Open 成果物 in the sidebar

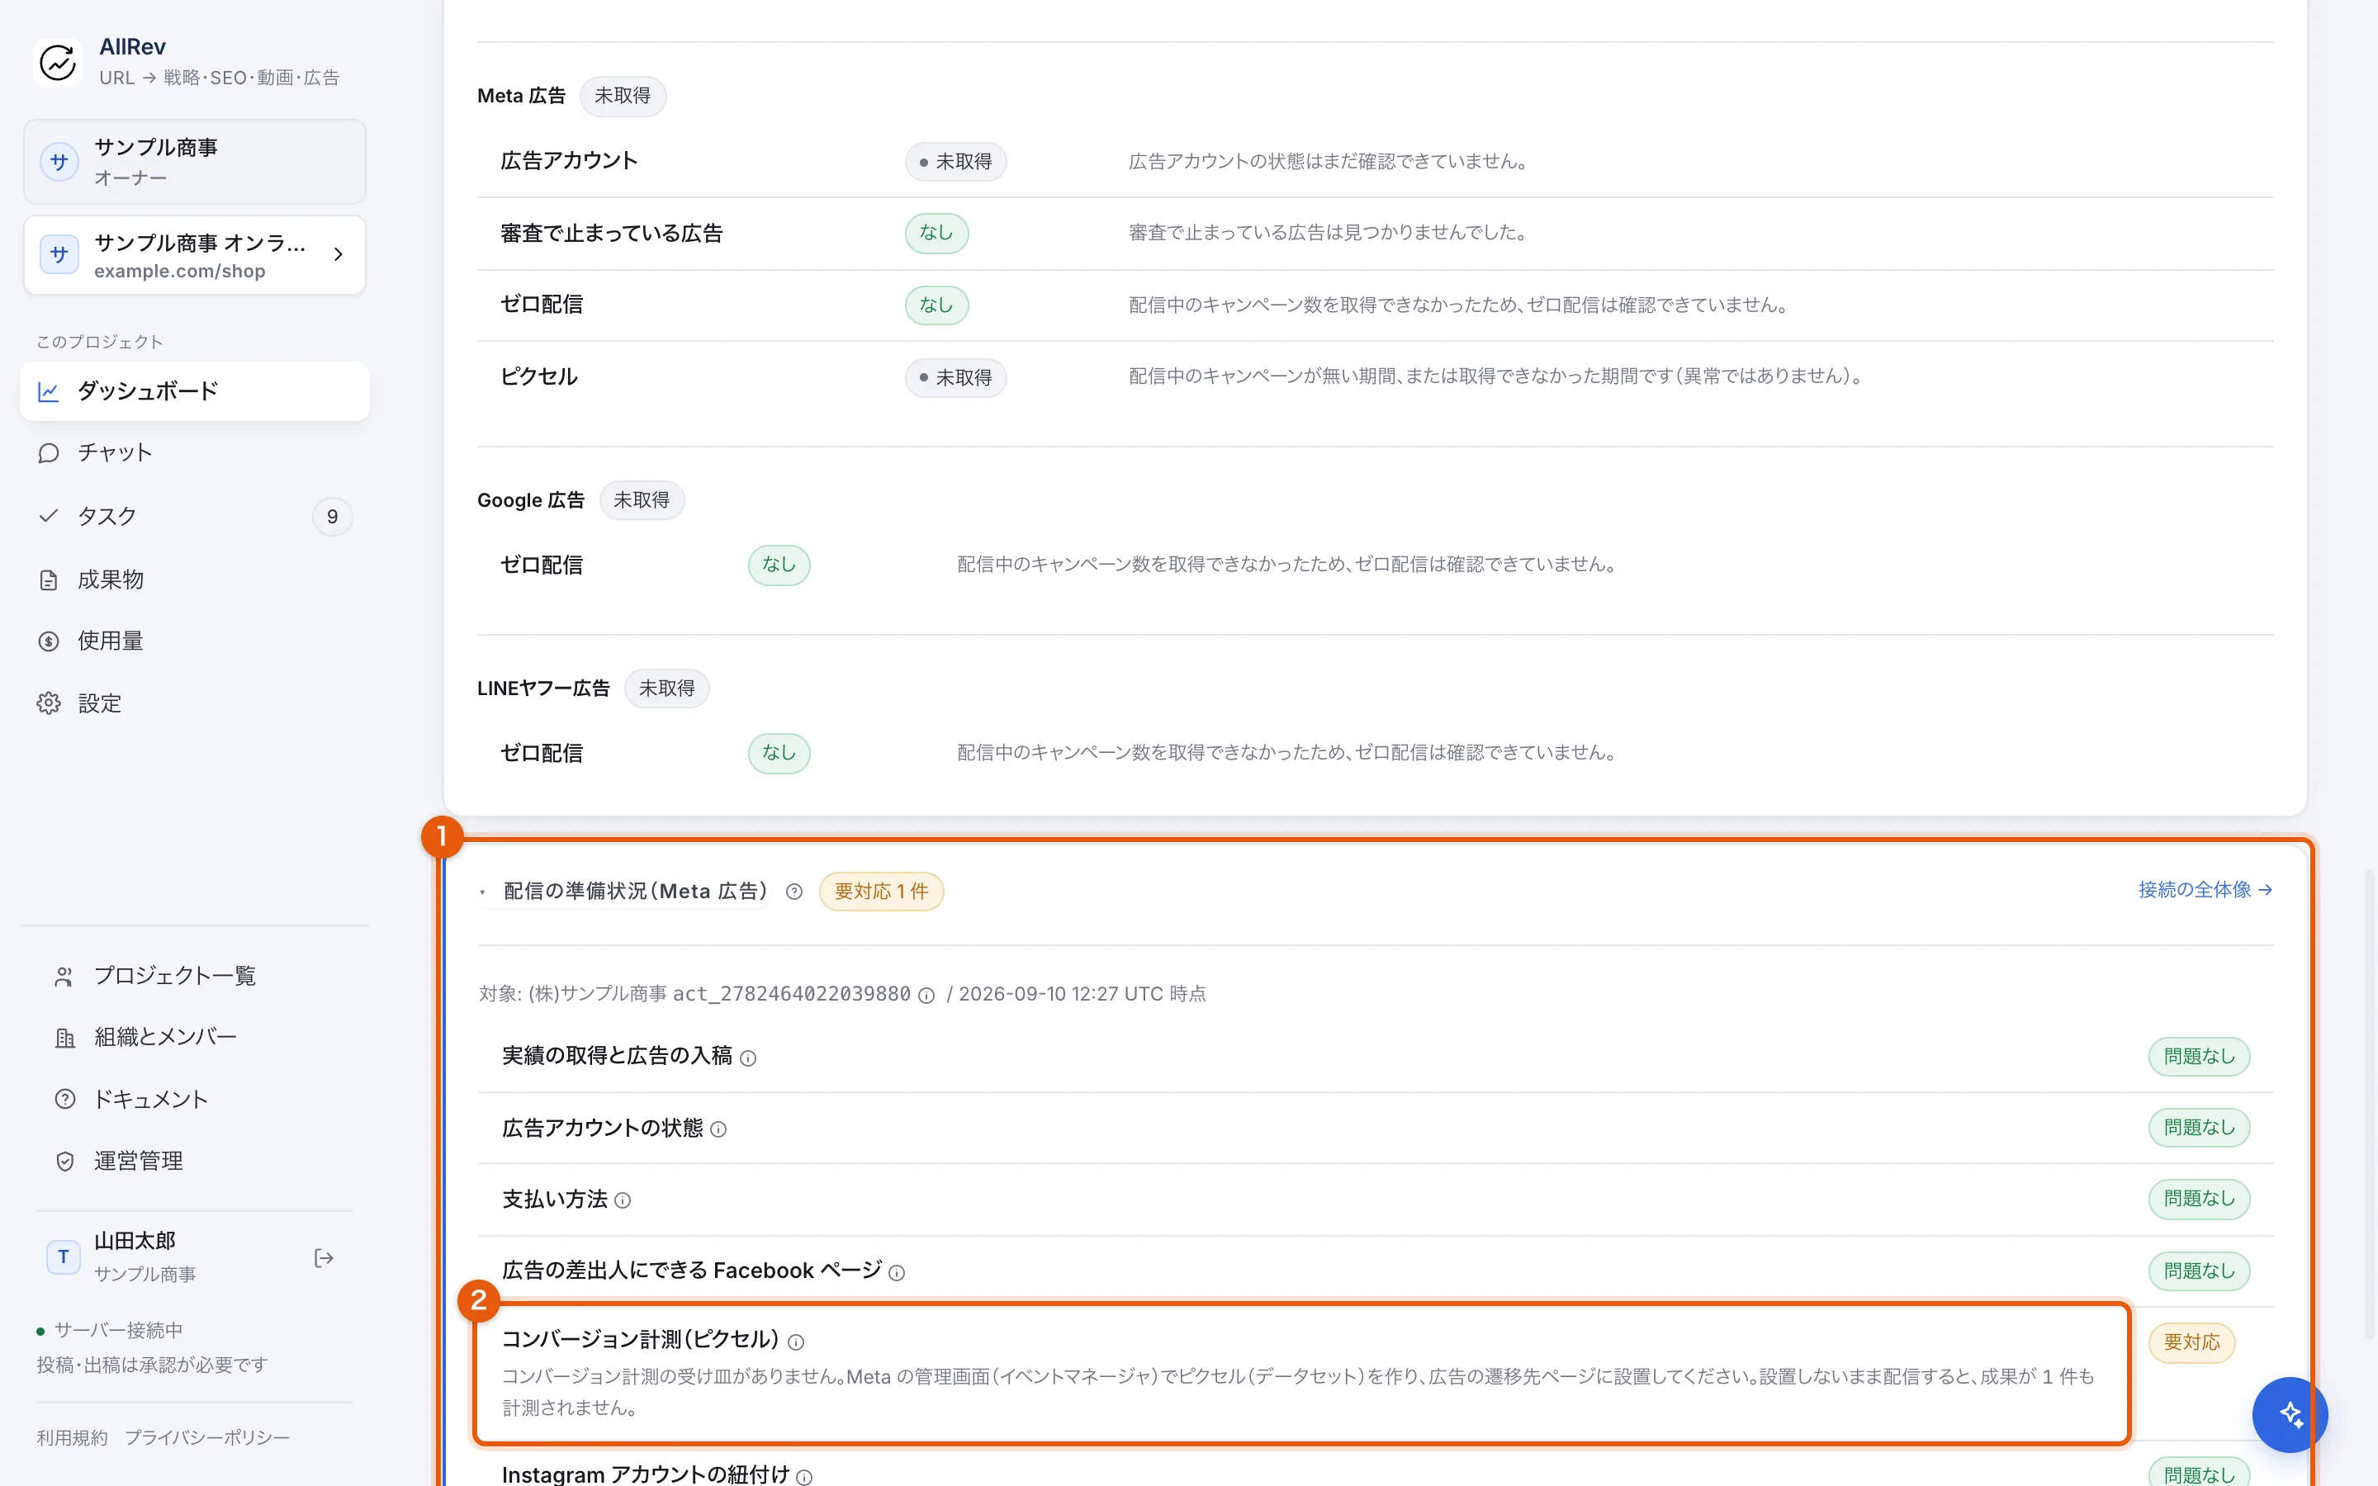[195, 580]
